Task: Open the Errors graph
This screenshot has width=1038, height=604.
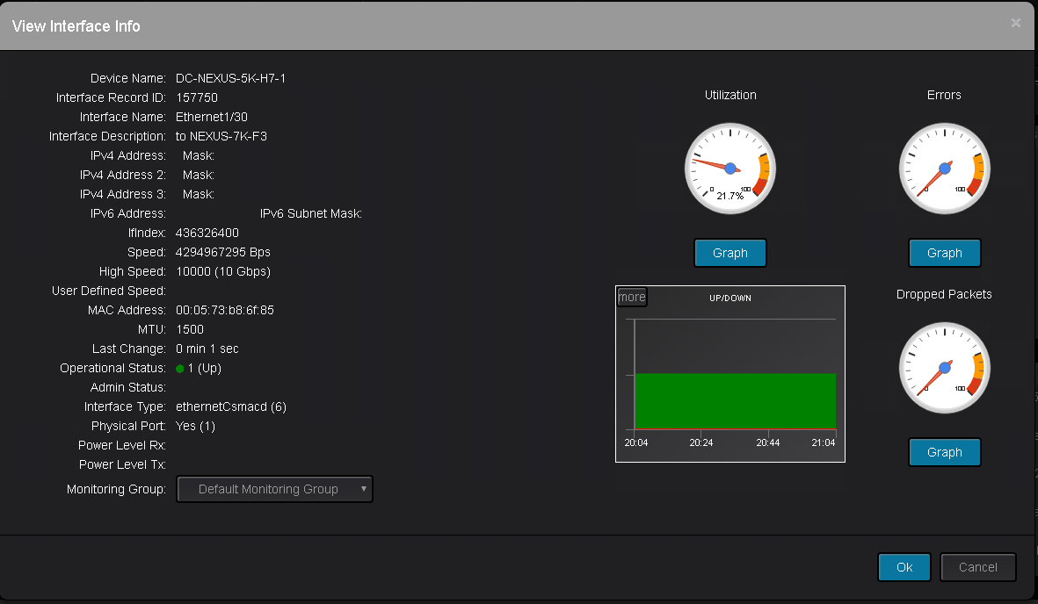Action: click(x=944, y=253)
